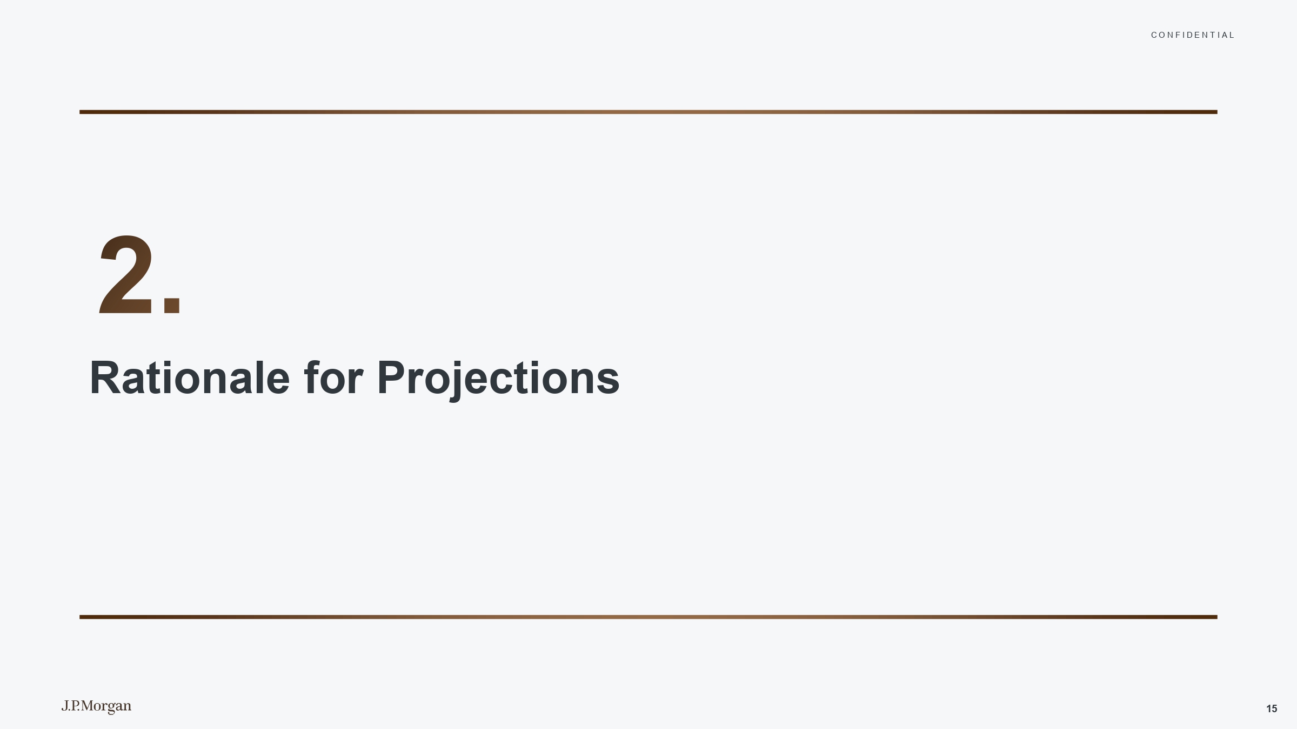Click the digit 5 in the page number

coord(1275,709)
